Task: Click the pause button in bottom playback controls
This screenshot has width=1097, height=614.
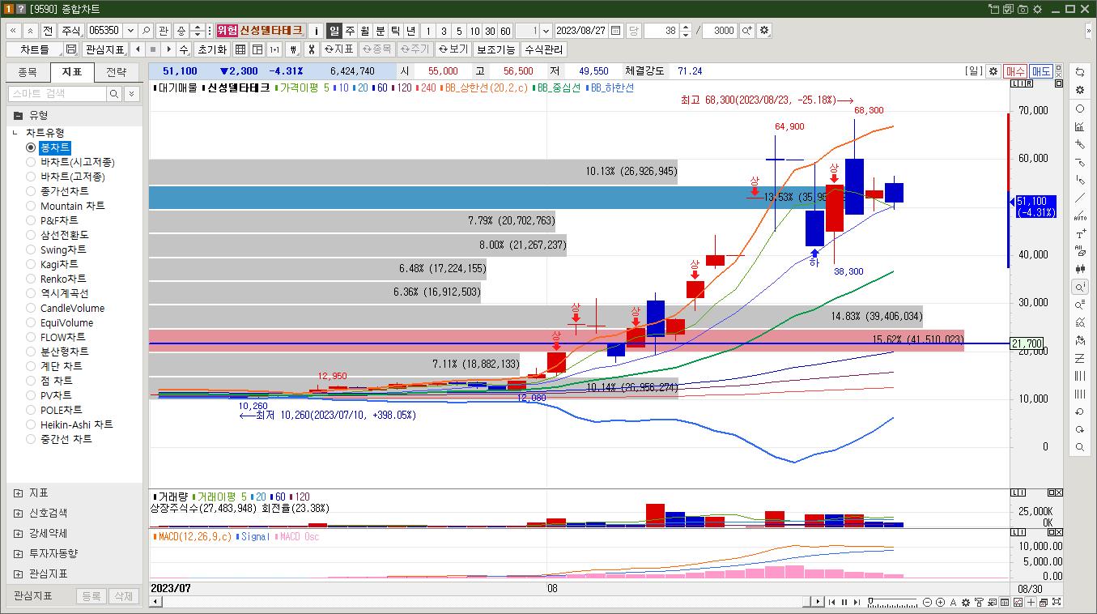Action: point(844,602)
